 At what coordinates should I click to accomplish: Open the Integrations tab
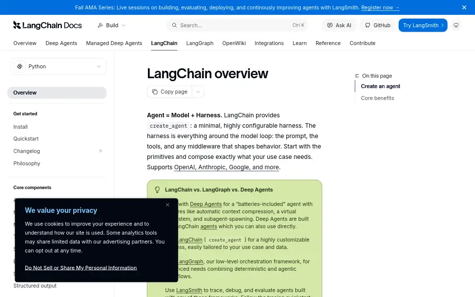point(269,44)
